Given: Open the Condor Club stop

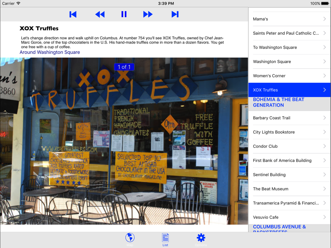Looking at the screenshot, I should [x=290, y=146].
